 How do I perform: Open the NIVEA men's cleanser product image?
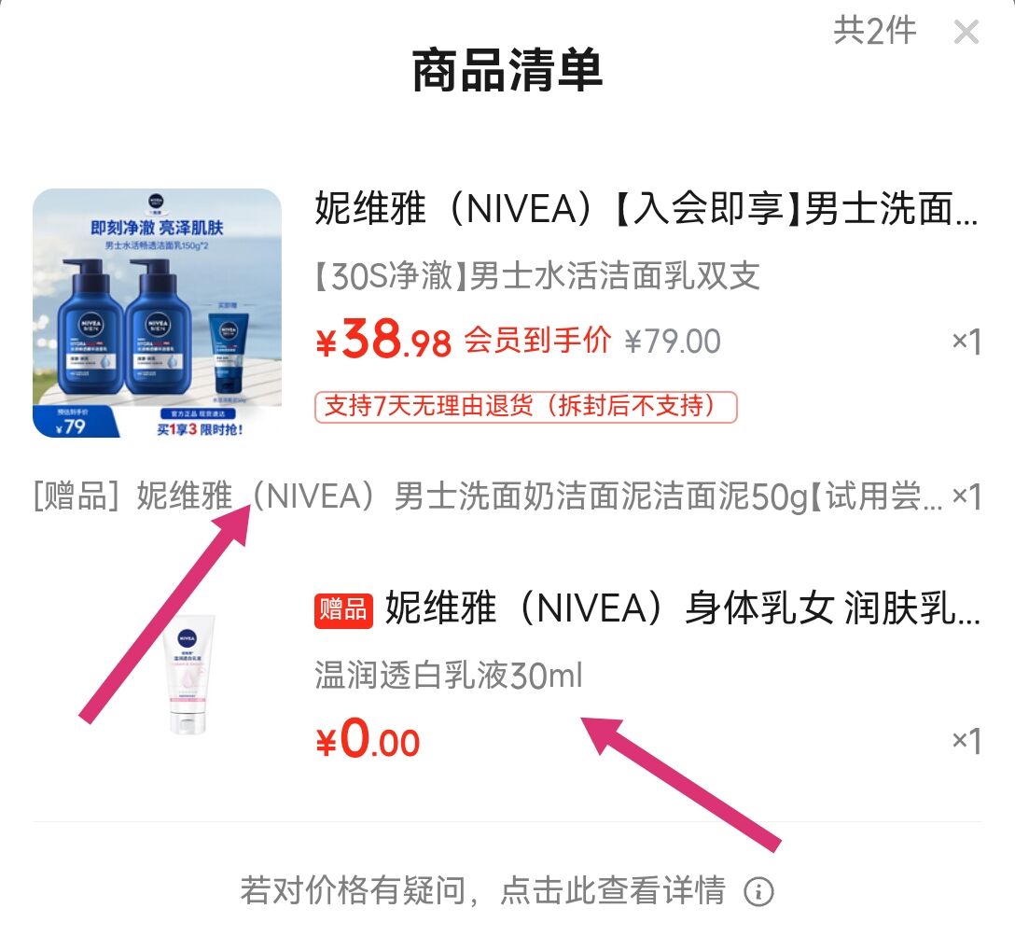click(x=158, y=313)
